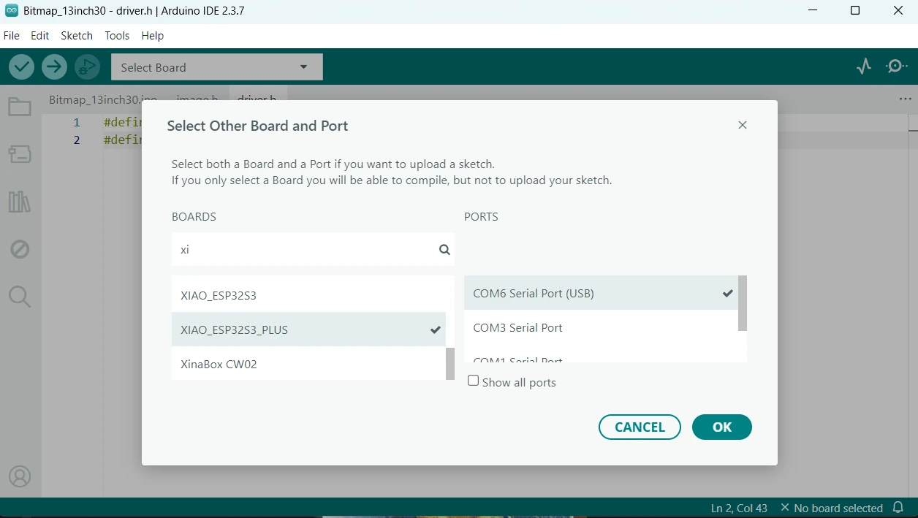Click the search magnifier in boards field

click(x=444, y=250)
